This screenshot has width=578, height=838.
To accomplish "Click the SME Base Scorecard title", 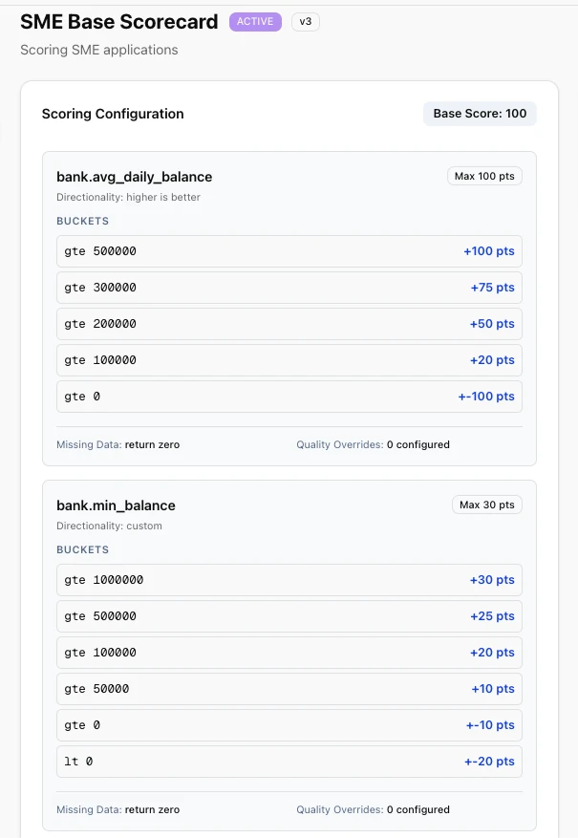I will [x=119, y=22].
